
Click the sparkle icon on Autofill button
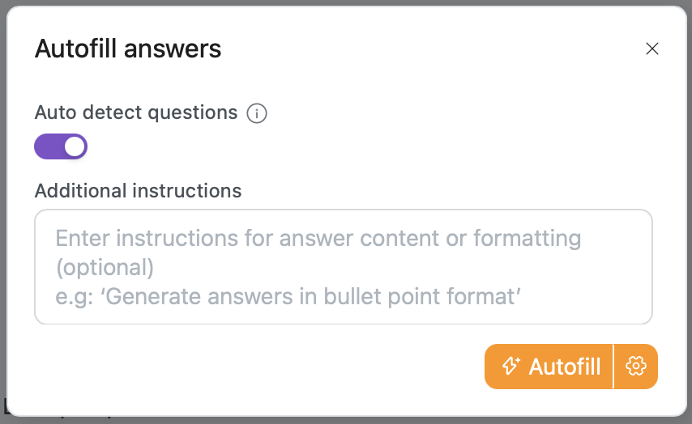510,367
